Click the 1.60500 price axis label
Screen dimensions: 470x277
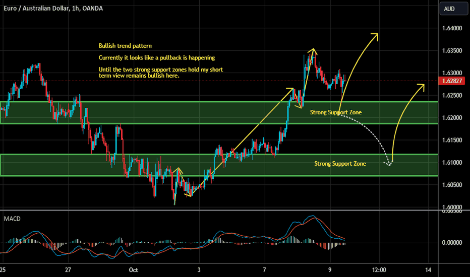click(452, 185)
